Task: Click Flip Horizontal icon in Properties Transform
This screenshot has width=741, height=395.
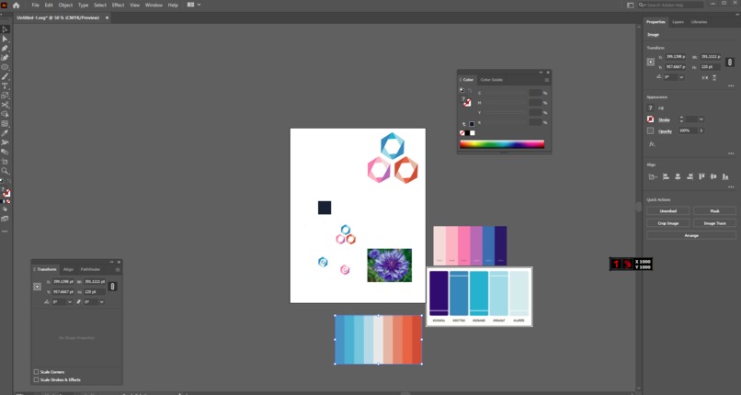Action: (705, 77)
